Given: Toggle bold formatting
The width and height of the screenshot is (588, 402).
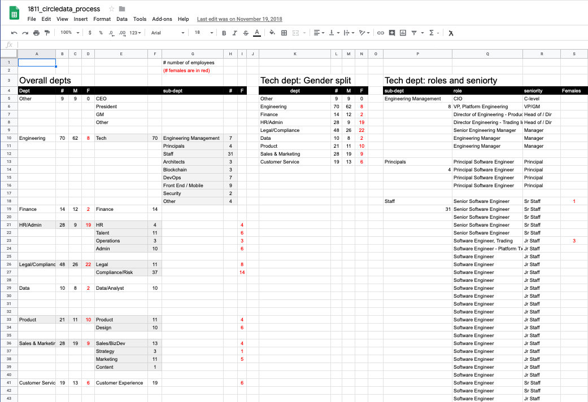Looking at the screenshot, I should pos(224,33).
